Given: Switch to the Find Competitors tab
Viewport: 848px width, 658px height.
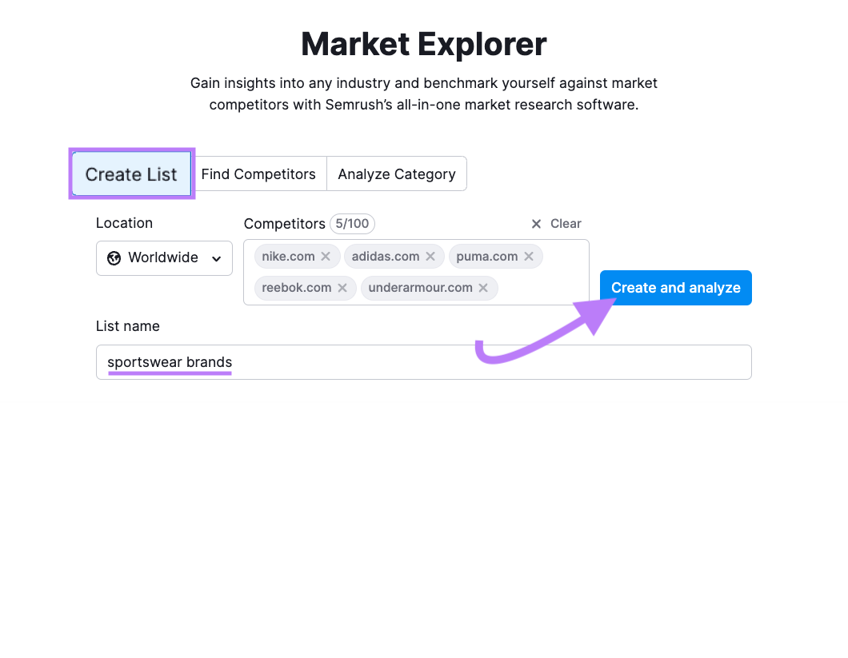Looking at the screenshot, I should [258, 173].
